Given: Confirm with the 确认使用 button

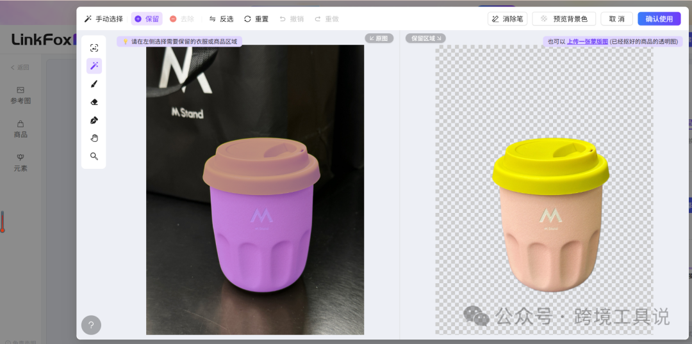Looking at the screenshot, I should 659,19.
